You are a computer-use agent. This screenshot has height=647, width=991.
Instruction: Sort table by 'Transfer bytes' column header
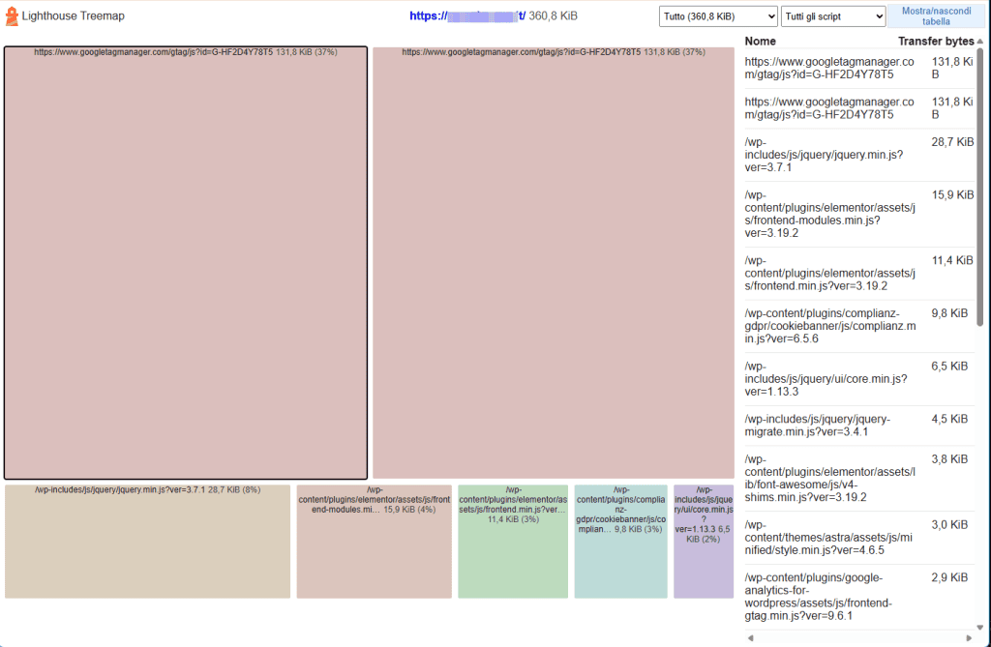point(935,42)
